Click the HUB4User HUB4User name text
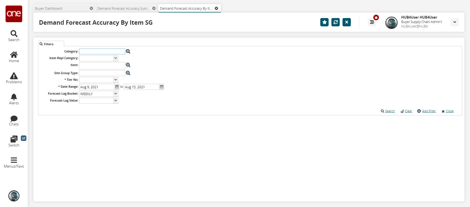The width and height of the screenshot is (470, 207). tap(419, 17)
